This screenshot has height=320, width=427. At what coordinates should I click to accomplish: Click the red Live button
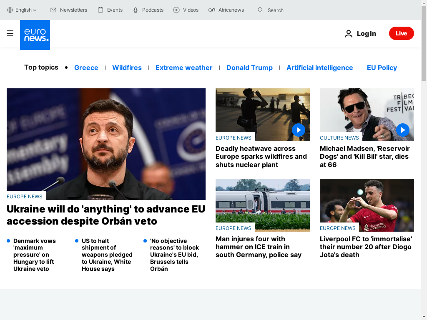click(402, 33)
